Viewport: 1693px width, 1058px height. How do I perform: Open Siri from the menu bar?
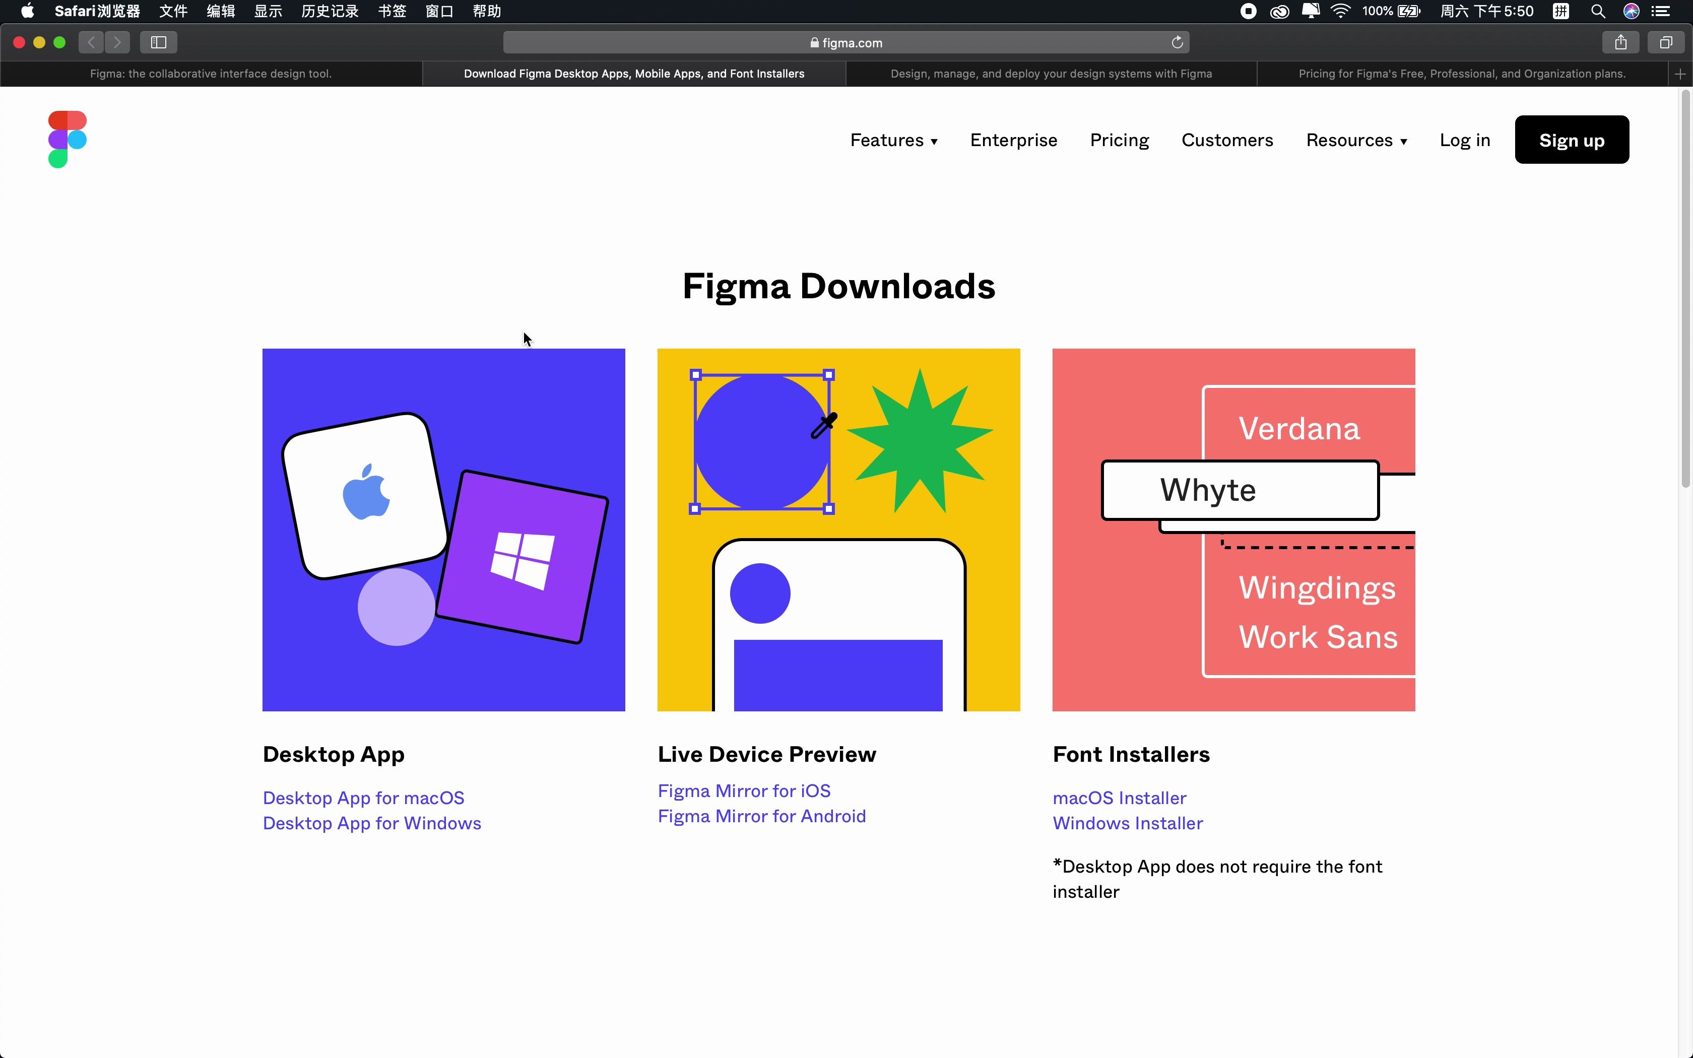click(1631, 11)
